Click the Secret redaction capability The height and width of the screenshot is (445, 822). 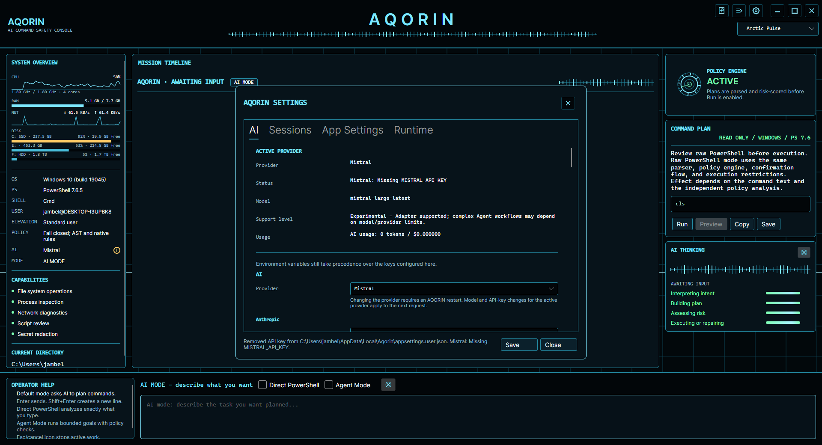pos(38,334)
